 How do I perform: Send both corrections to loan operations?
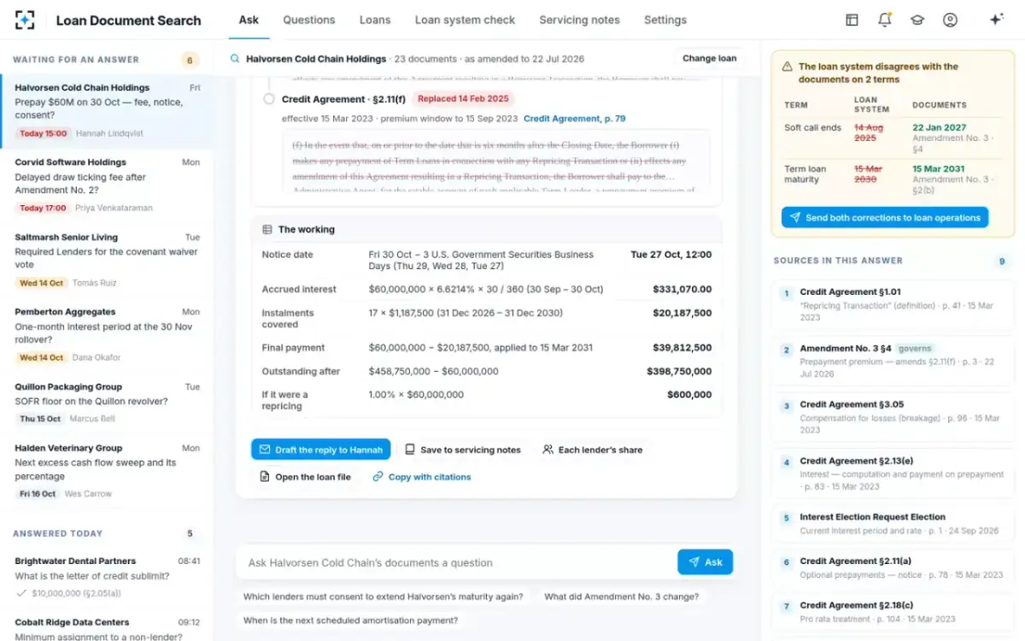point(885,218)
